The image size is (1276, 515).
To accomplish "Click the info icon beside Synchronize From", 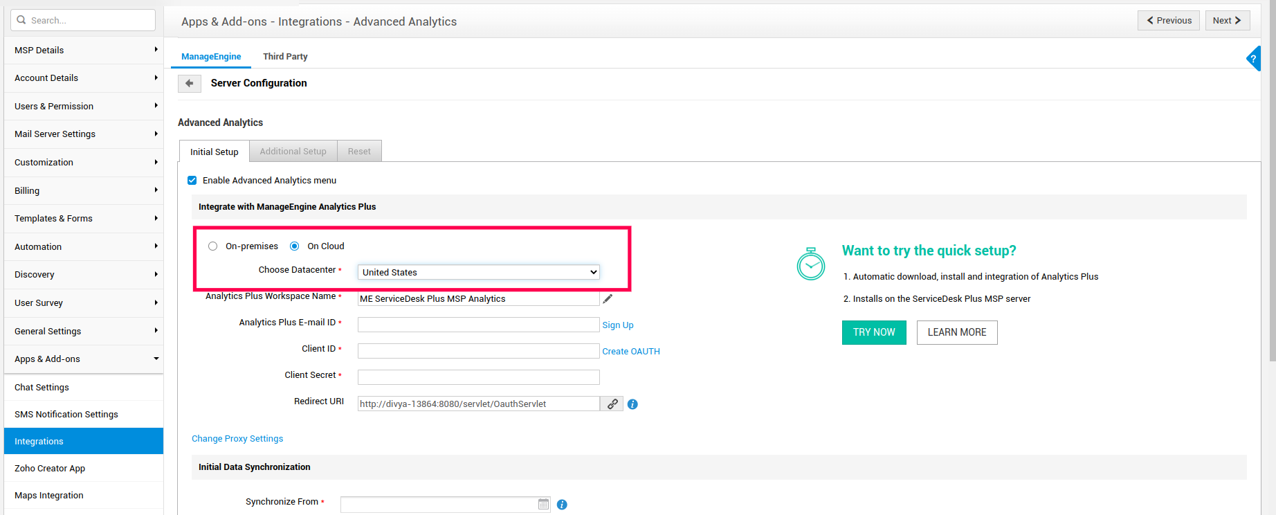I will (562, 505).
